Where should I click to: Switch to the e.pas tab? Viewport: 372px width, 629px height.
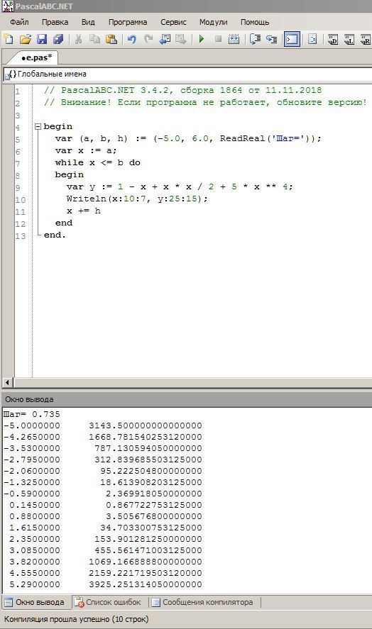tap(36, 57)
